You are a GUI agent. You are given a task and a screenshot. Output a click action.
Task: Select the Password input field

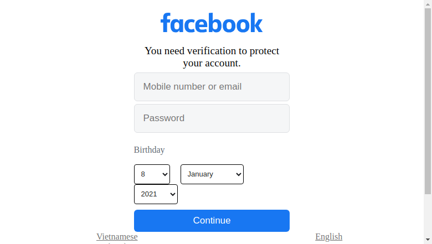pyautogui.click(x=212, y=118)
